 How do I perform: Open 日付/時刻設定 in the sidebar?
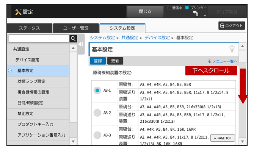(x=38, y=103)
